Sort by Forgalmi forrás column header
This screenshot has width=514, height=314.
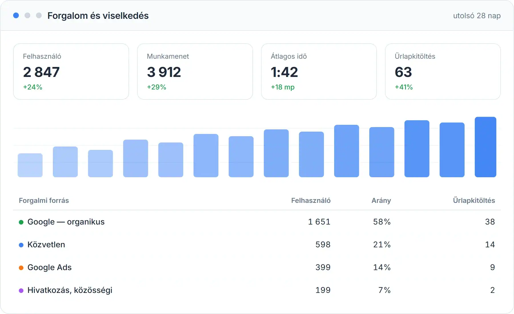point(44,201)
